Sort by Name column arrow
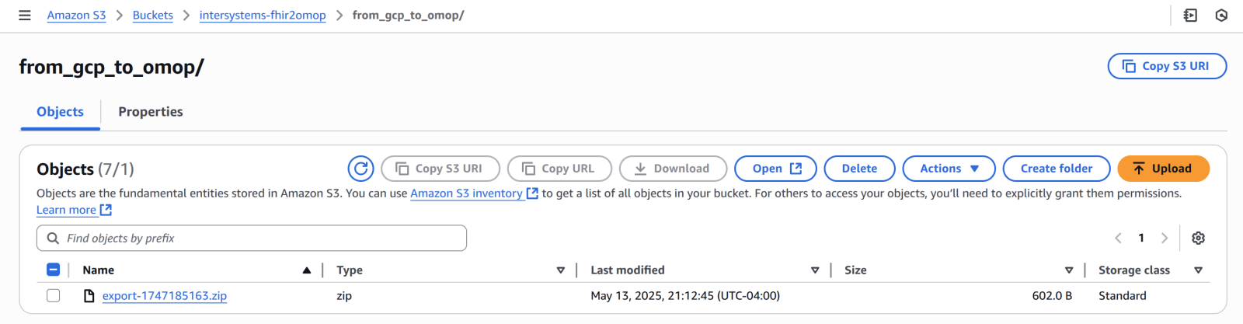The height and width of the screenshot is (324, 1243). [307, 270]
